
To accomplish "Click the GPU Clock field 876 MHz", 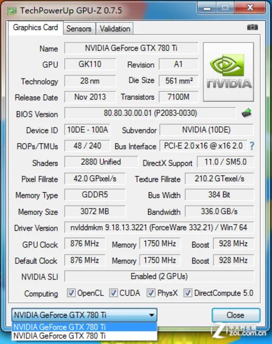I will coord(85,244).
